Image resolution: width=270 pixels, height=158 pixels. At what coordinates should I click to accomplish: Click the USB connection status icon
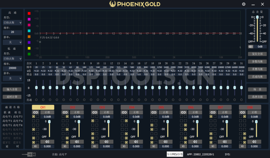pos(29,154)
